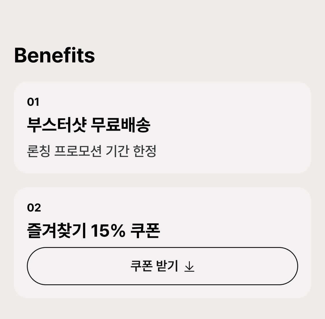The width and height of the screenshot is (325, 319).
Task: Click the Benefits heading
Action: (x=54, y=55)
